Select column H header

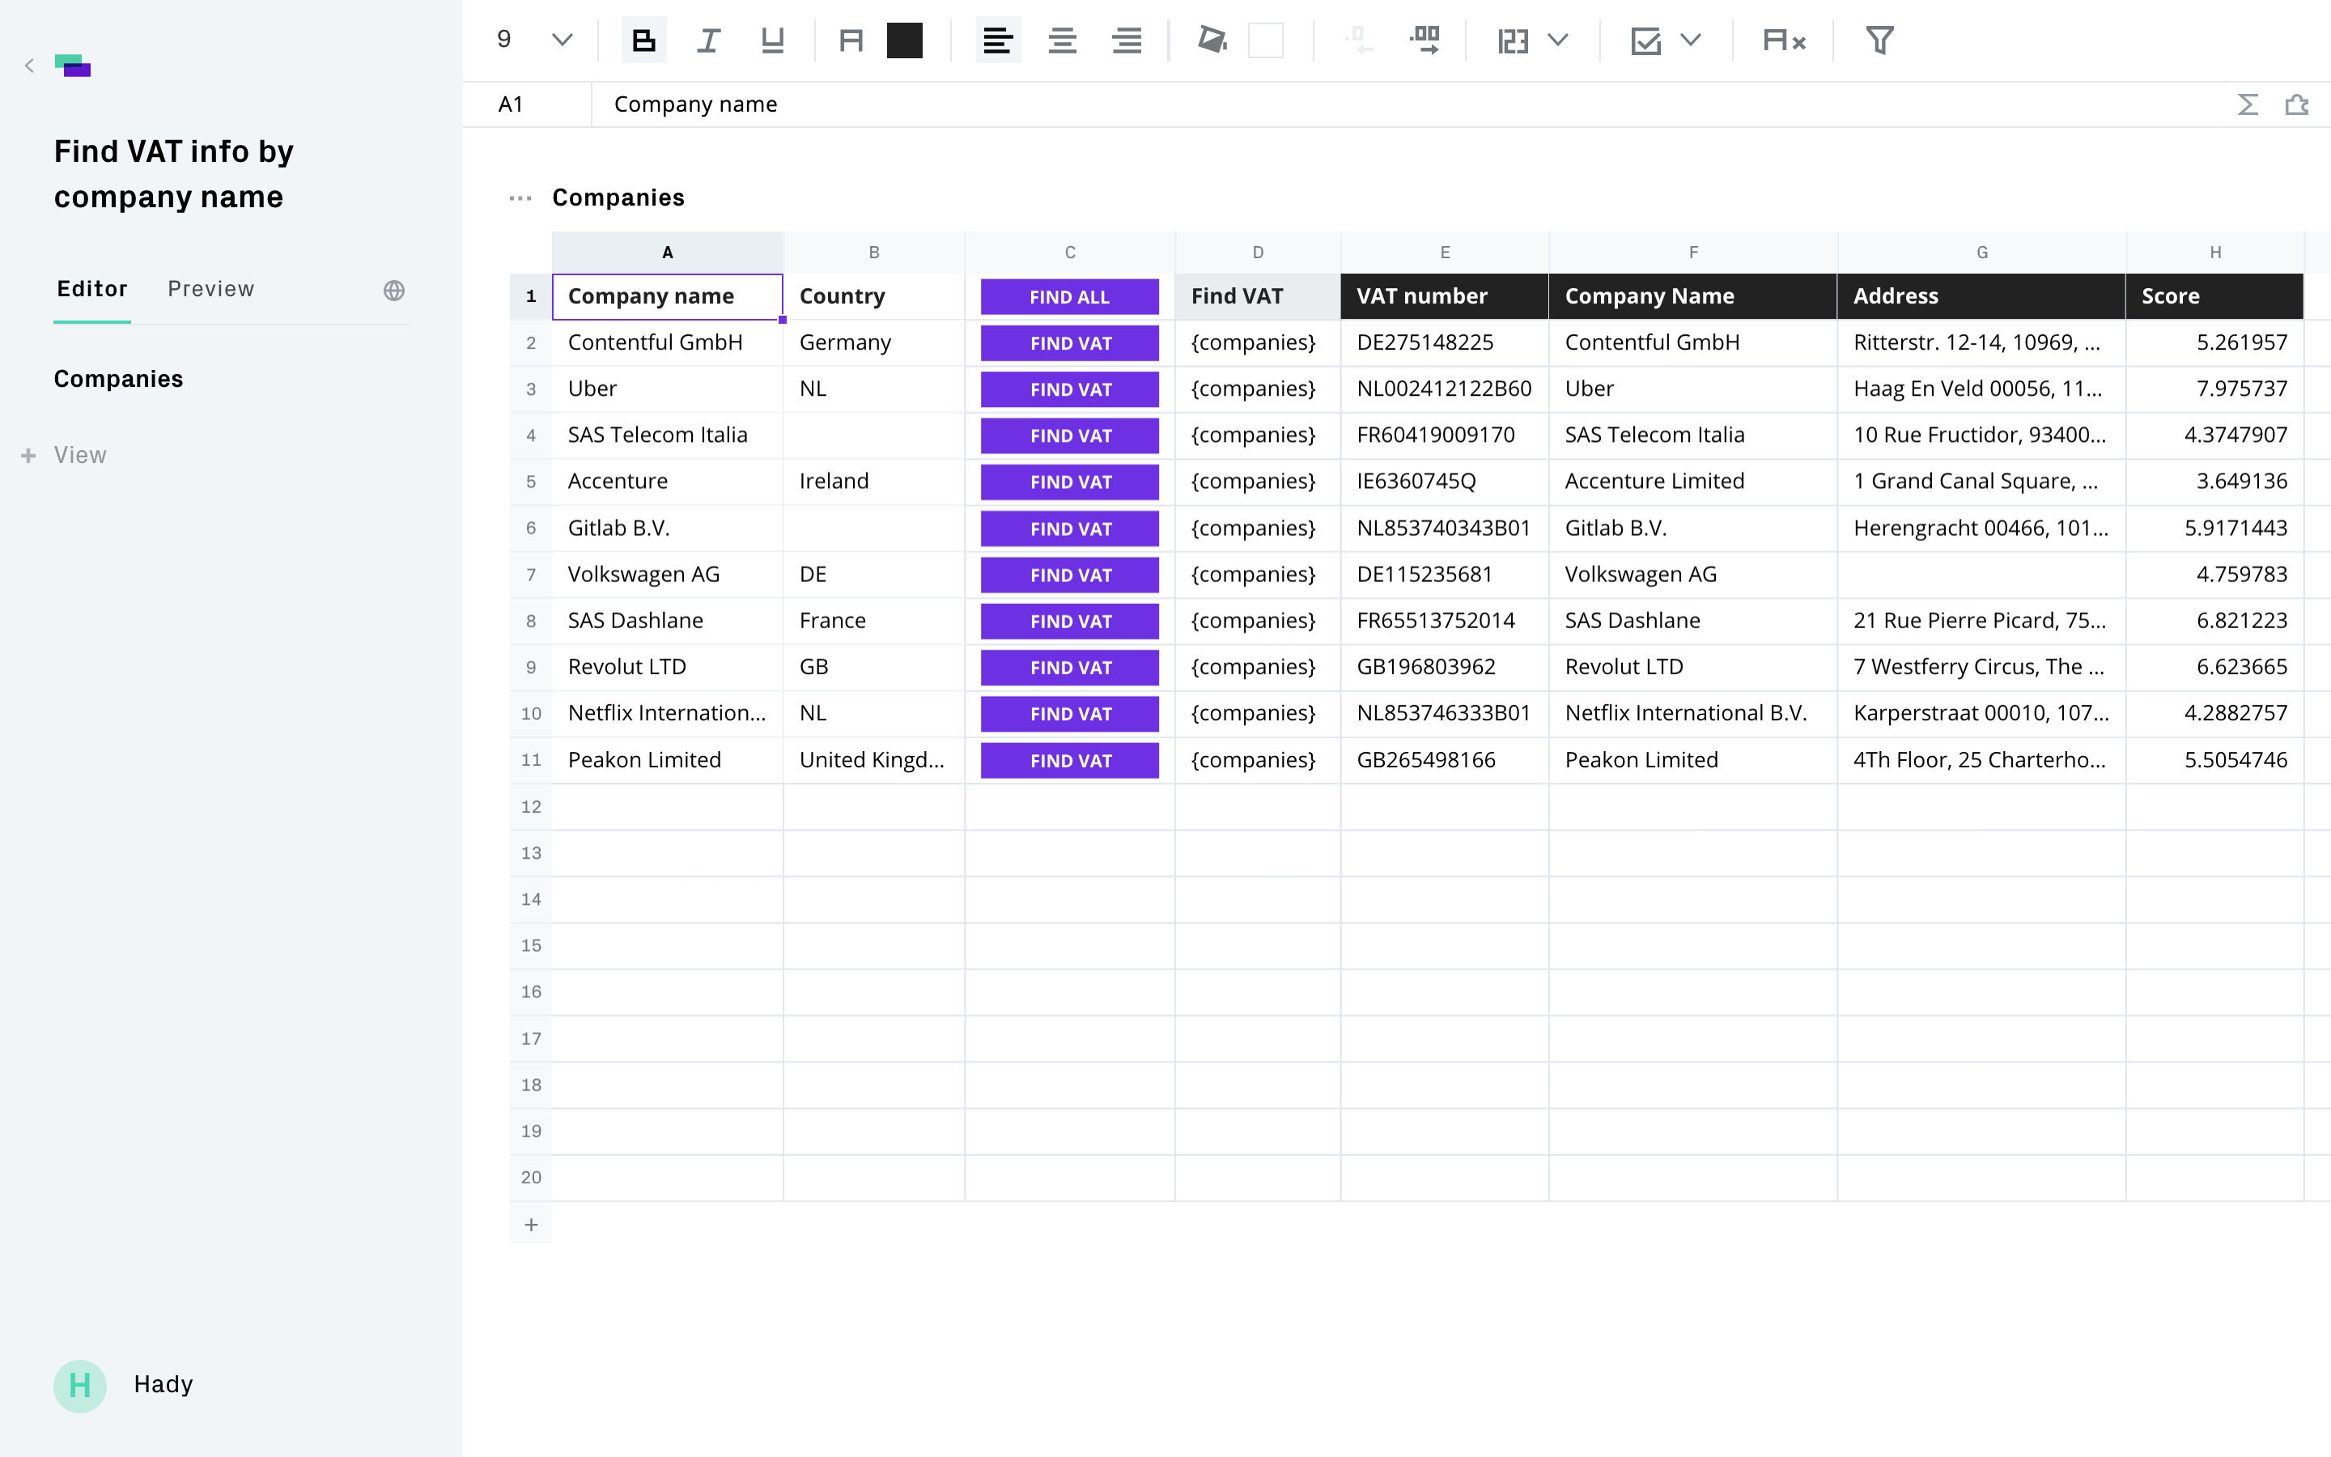click(x=2214, y=253)
